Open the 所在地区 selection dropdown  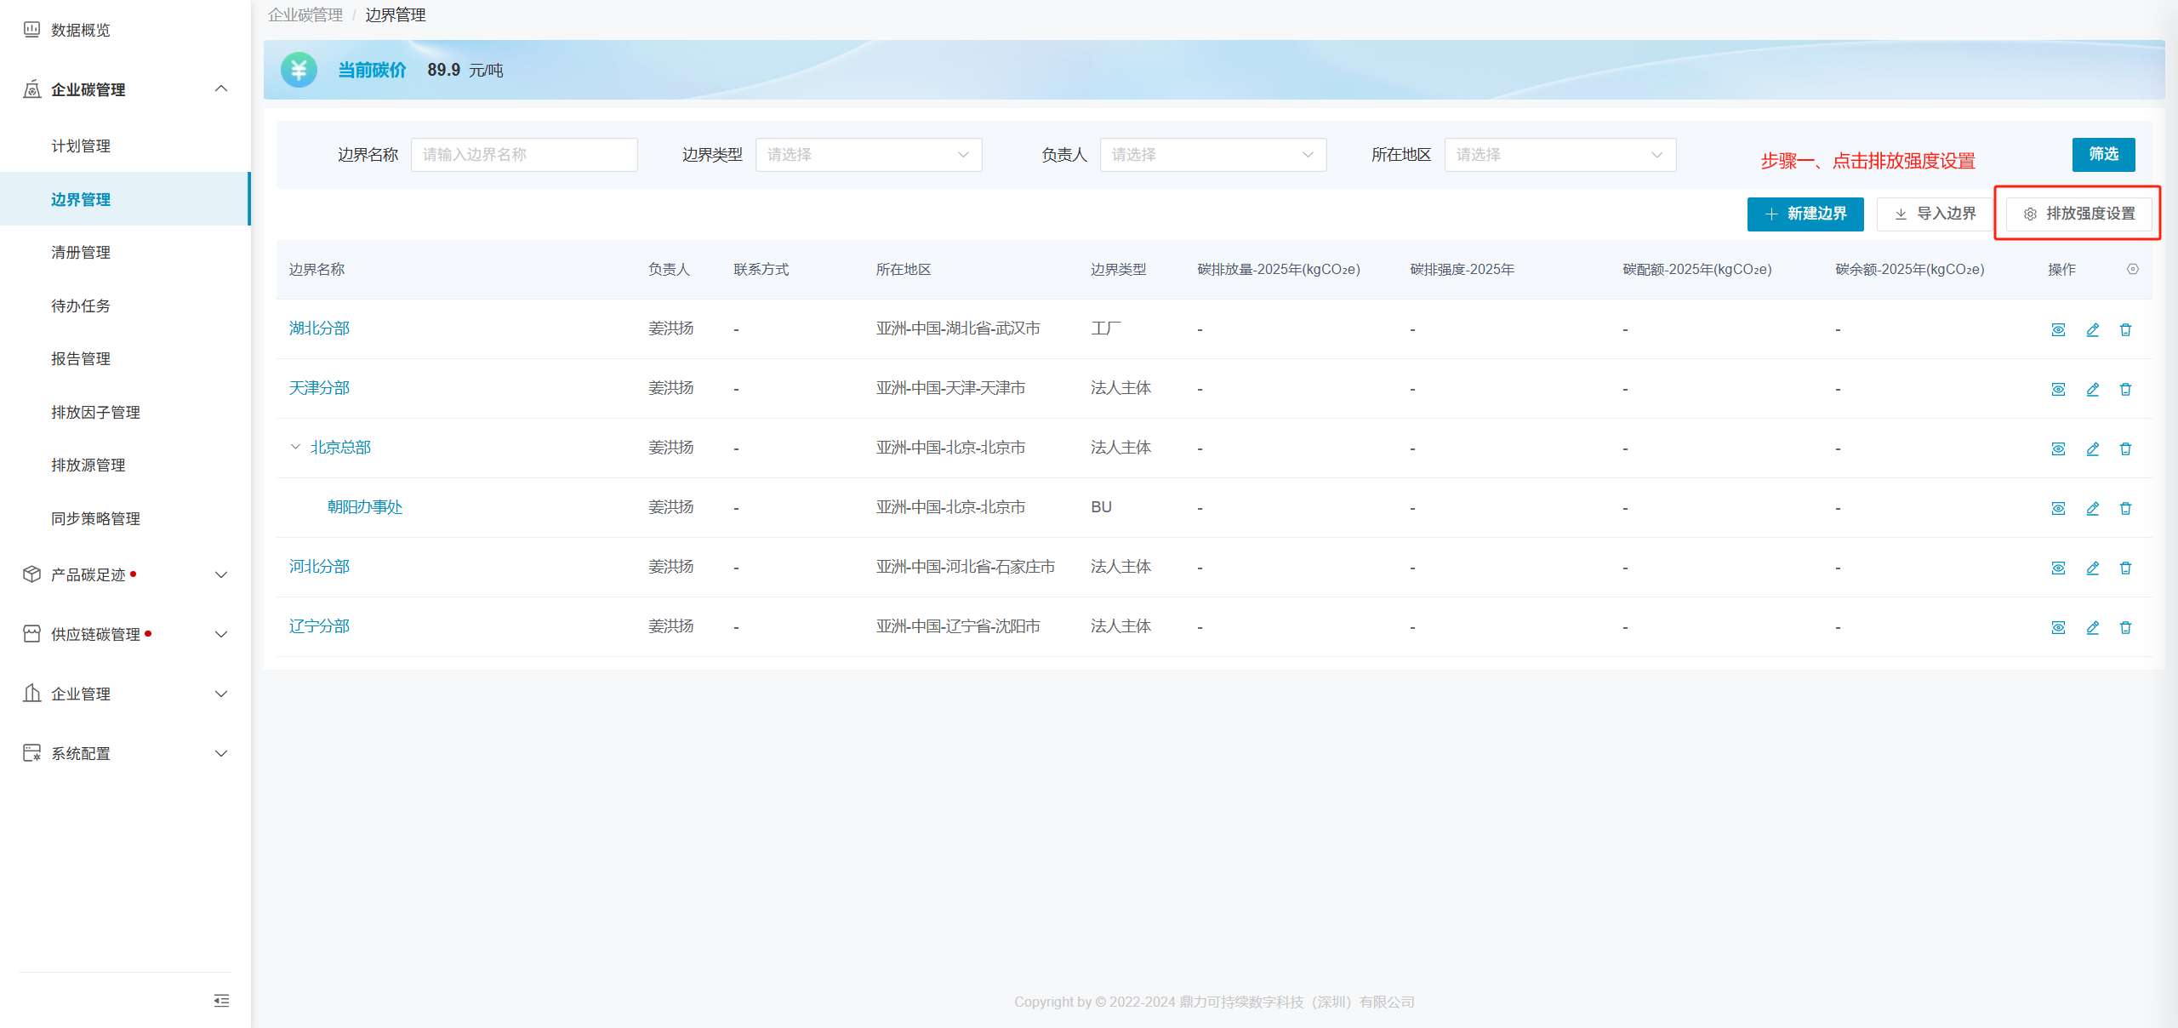(x=1559, y=155)
